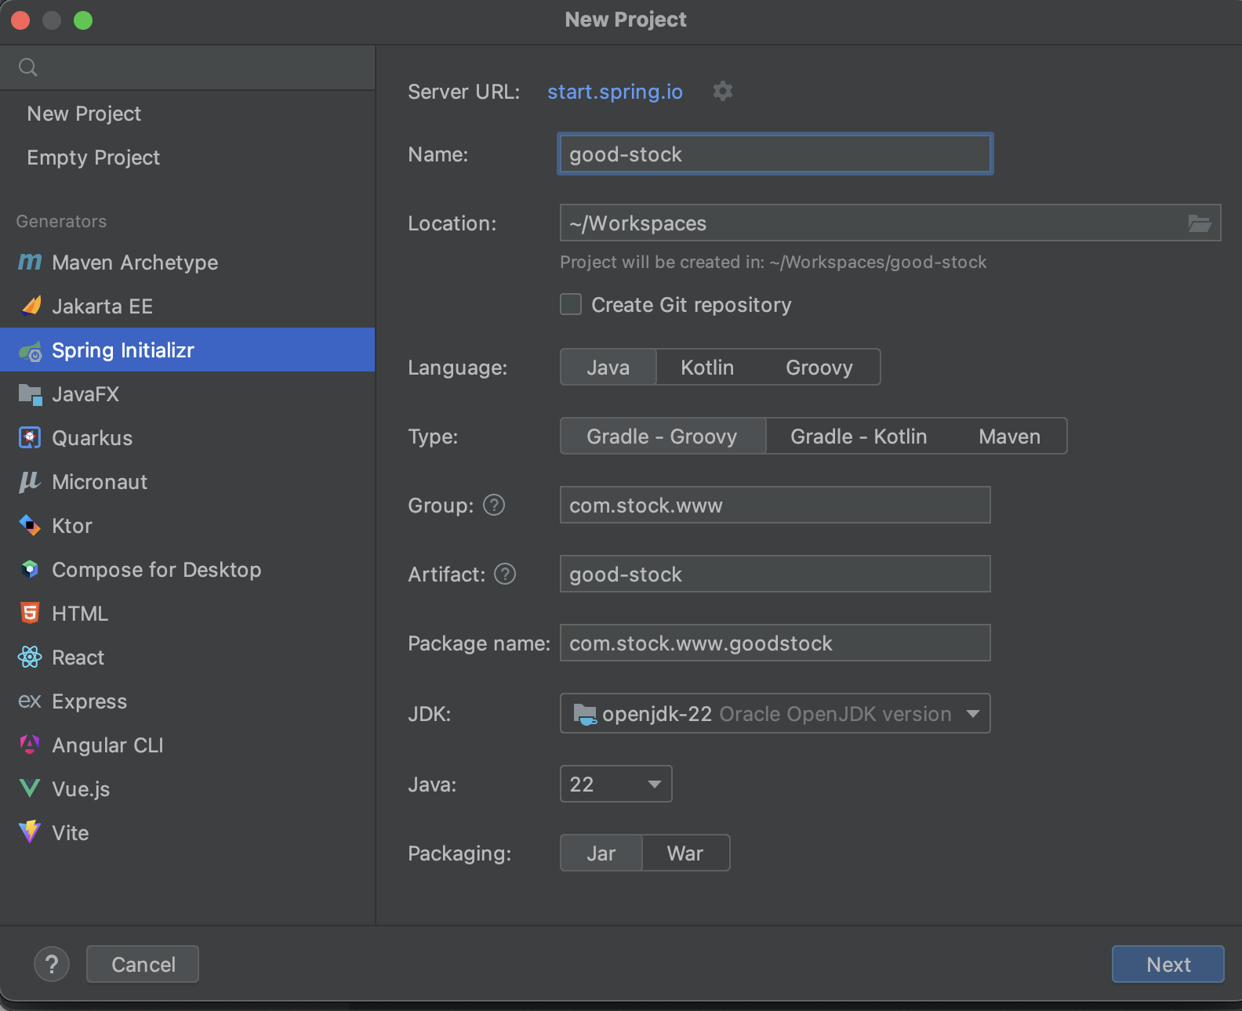Click the Next button

pyautogui.click(x=1168, y=964)
